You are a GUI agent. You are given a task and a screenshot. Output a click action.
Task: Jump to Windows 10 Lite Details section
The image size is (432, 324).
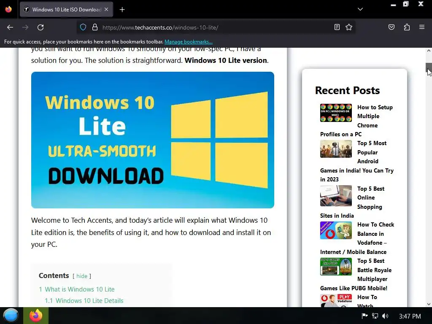[84, 301]
